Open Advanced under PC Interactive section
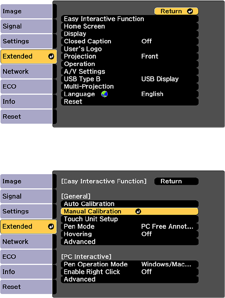 (130, 279)
